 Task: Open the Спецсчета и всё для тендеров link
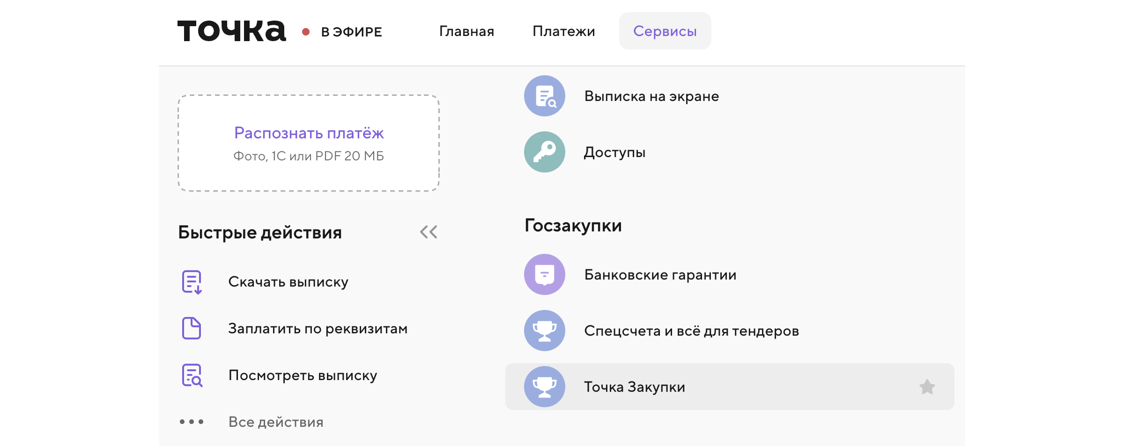click(691, 331)
